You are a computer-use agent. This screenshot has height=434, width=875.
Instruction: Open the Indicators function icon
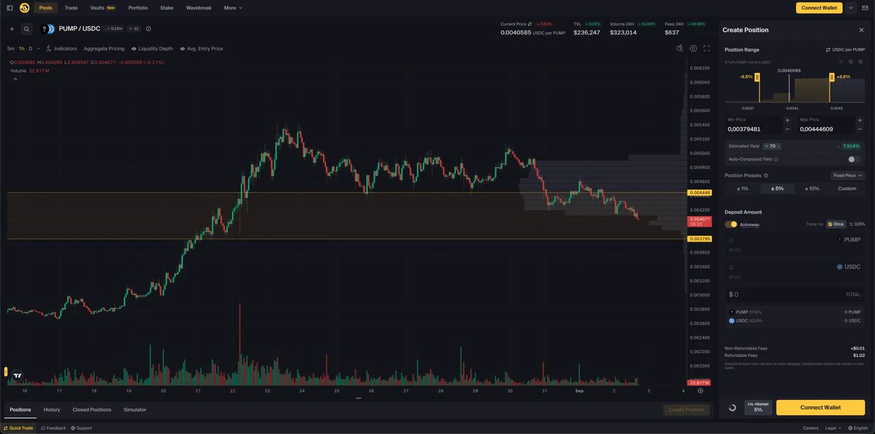[x=48, y=49]
